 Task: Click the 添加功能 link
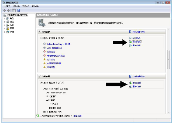tap(137, 83)
